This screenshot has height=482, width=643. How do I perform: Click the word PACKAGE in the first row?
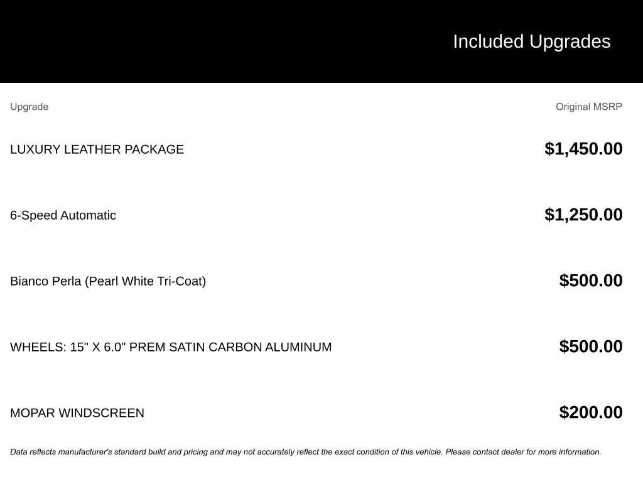click(x=154, y=149)
